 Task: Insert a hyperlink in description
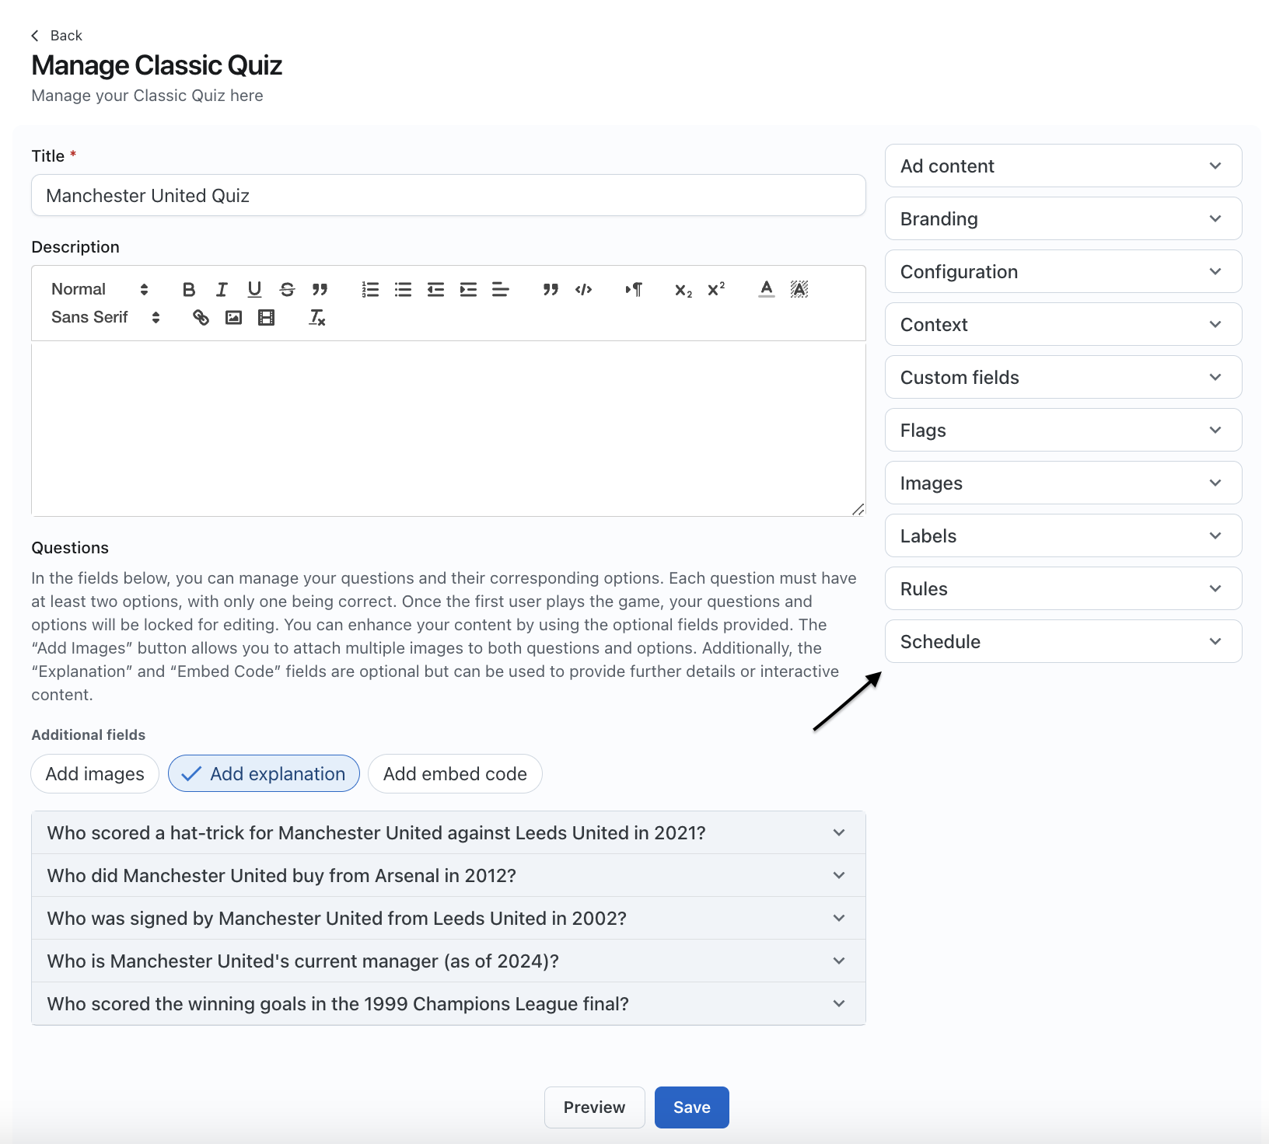pyautogui.click(x=201, y=317)
